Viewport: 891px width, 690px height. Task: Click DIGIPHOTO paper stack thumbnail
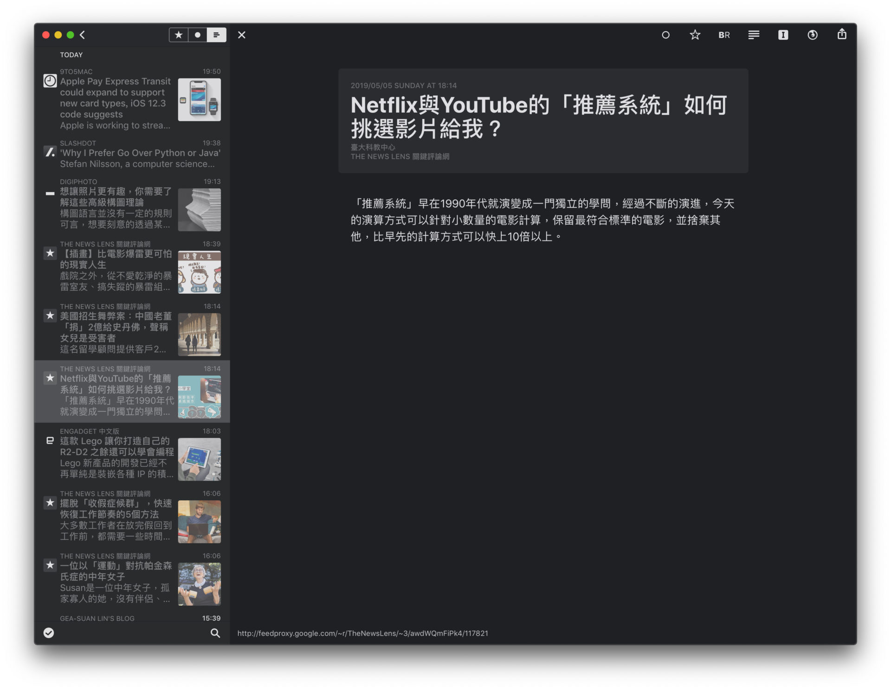(200, 210)
